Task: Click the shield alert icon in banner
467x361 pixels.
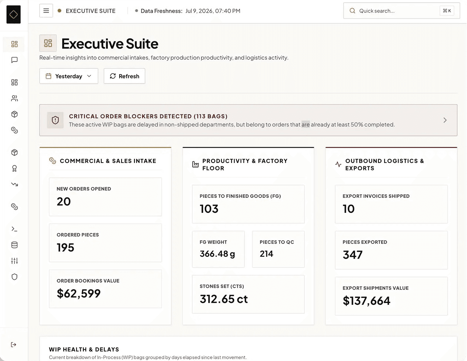Action: click(x=56, y=120)
